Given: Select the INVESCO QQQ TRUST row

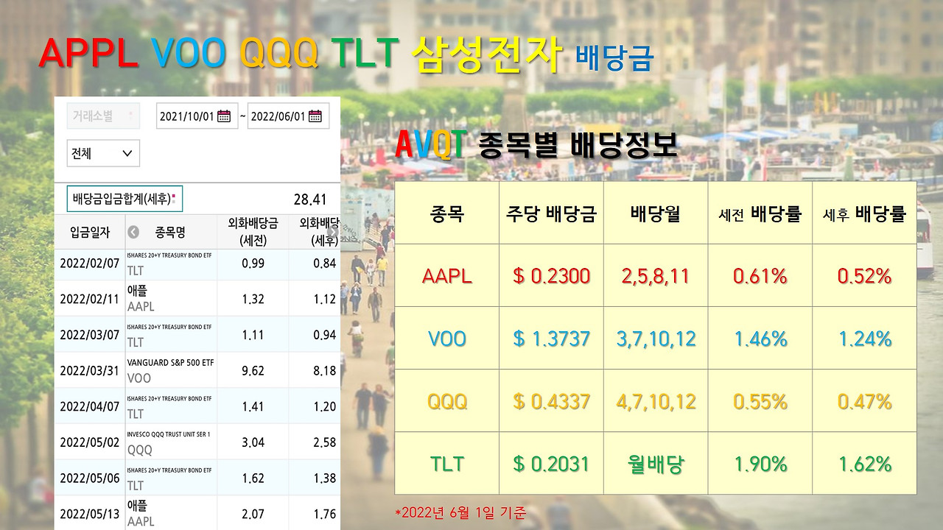Looking at the screenshot, I should pyautogui.click(x=197, y=442).
